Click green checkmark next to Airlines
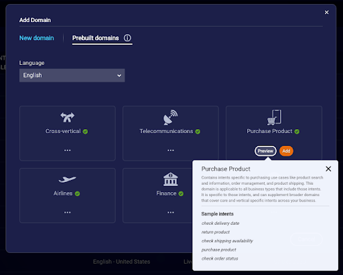This screenshot has width=343, height=275. [77, 193]
